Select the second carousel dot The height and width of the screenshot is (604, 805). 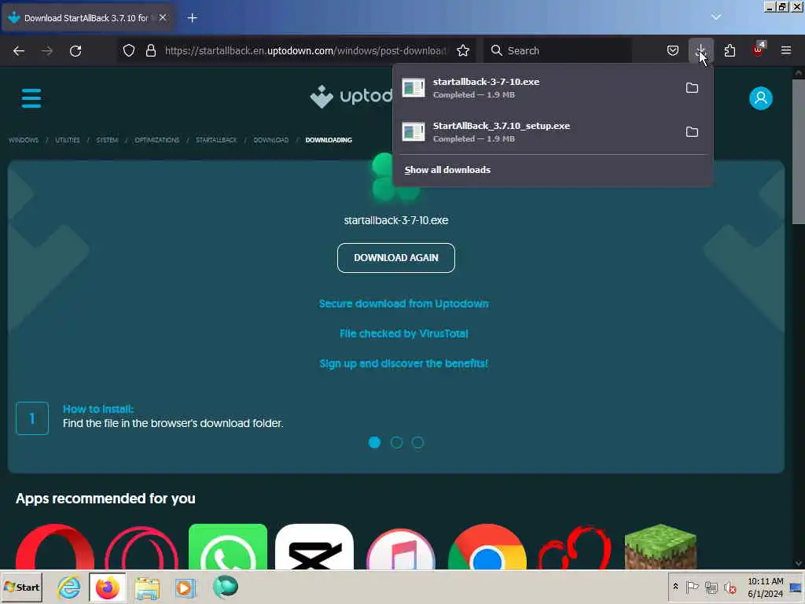396,442
